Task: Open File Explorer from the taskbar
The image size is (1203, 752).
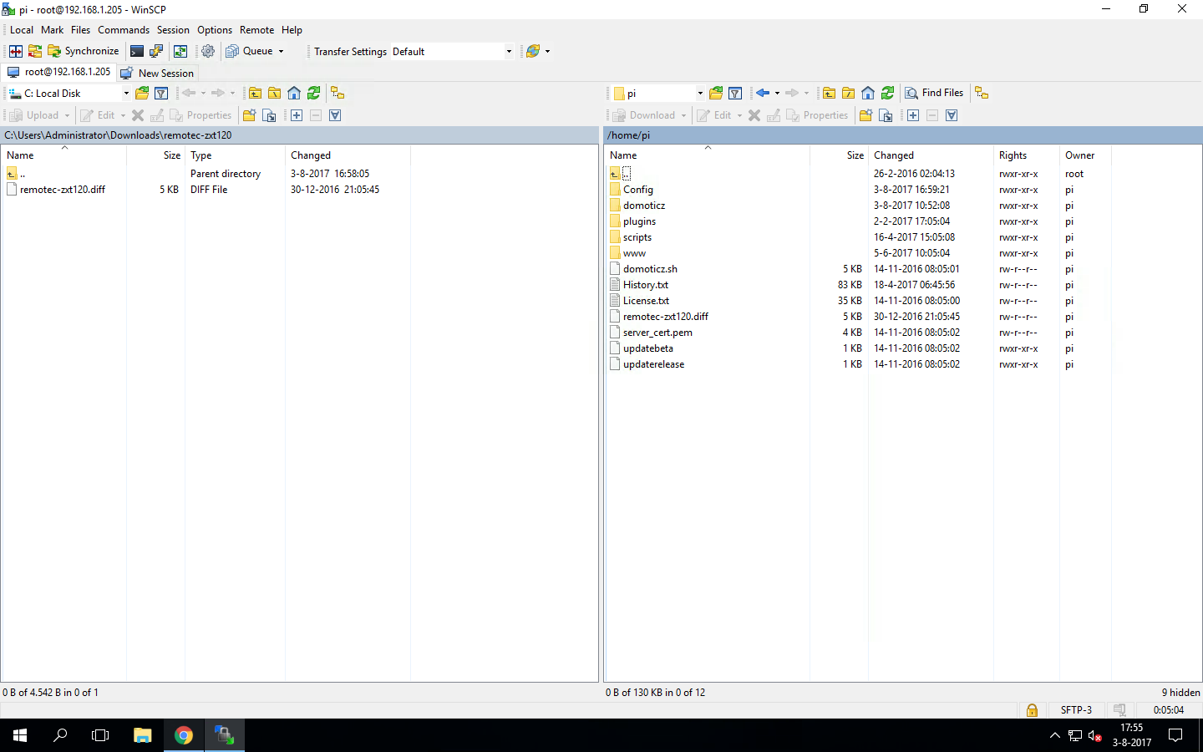Action: click(142, 735)
